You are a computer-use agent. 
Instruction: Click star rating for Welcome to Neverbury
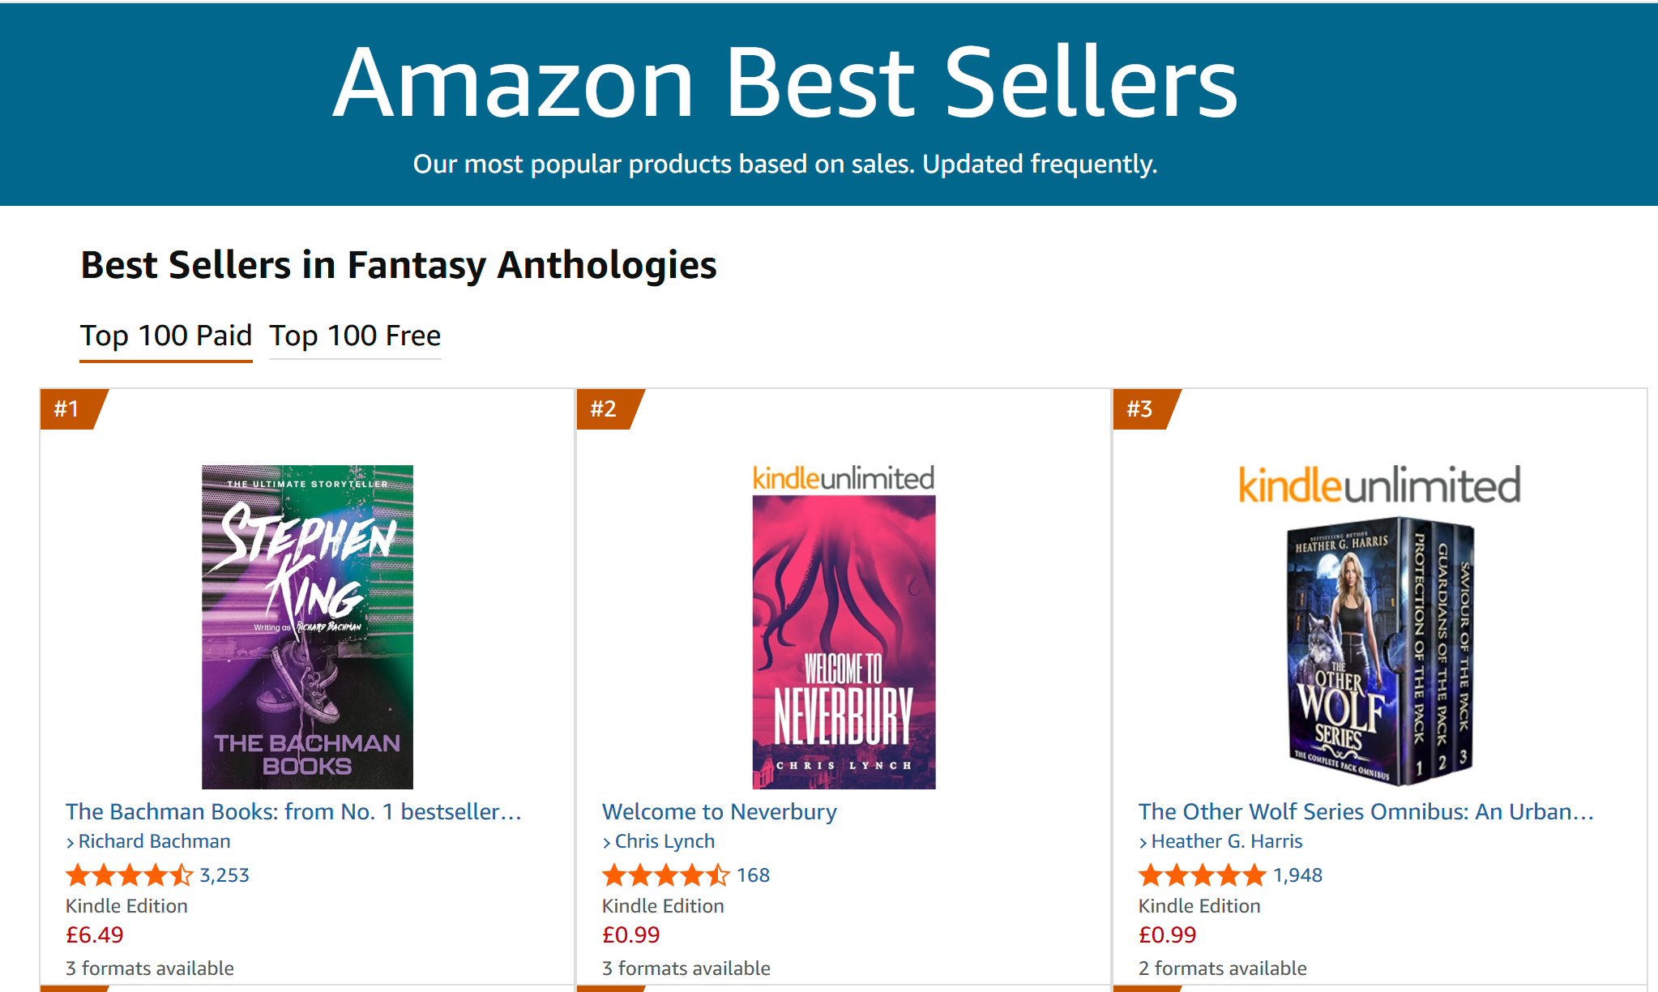(666, 875)
